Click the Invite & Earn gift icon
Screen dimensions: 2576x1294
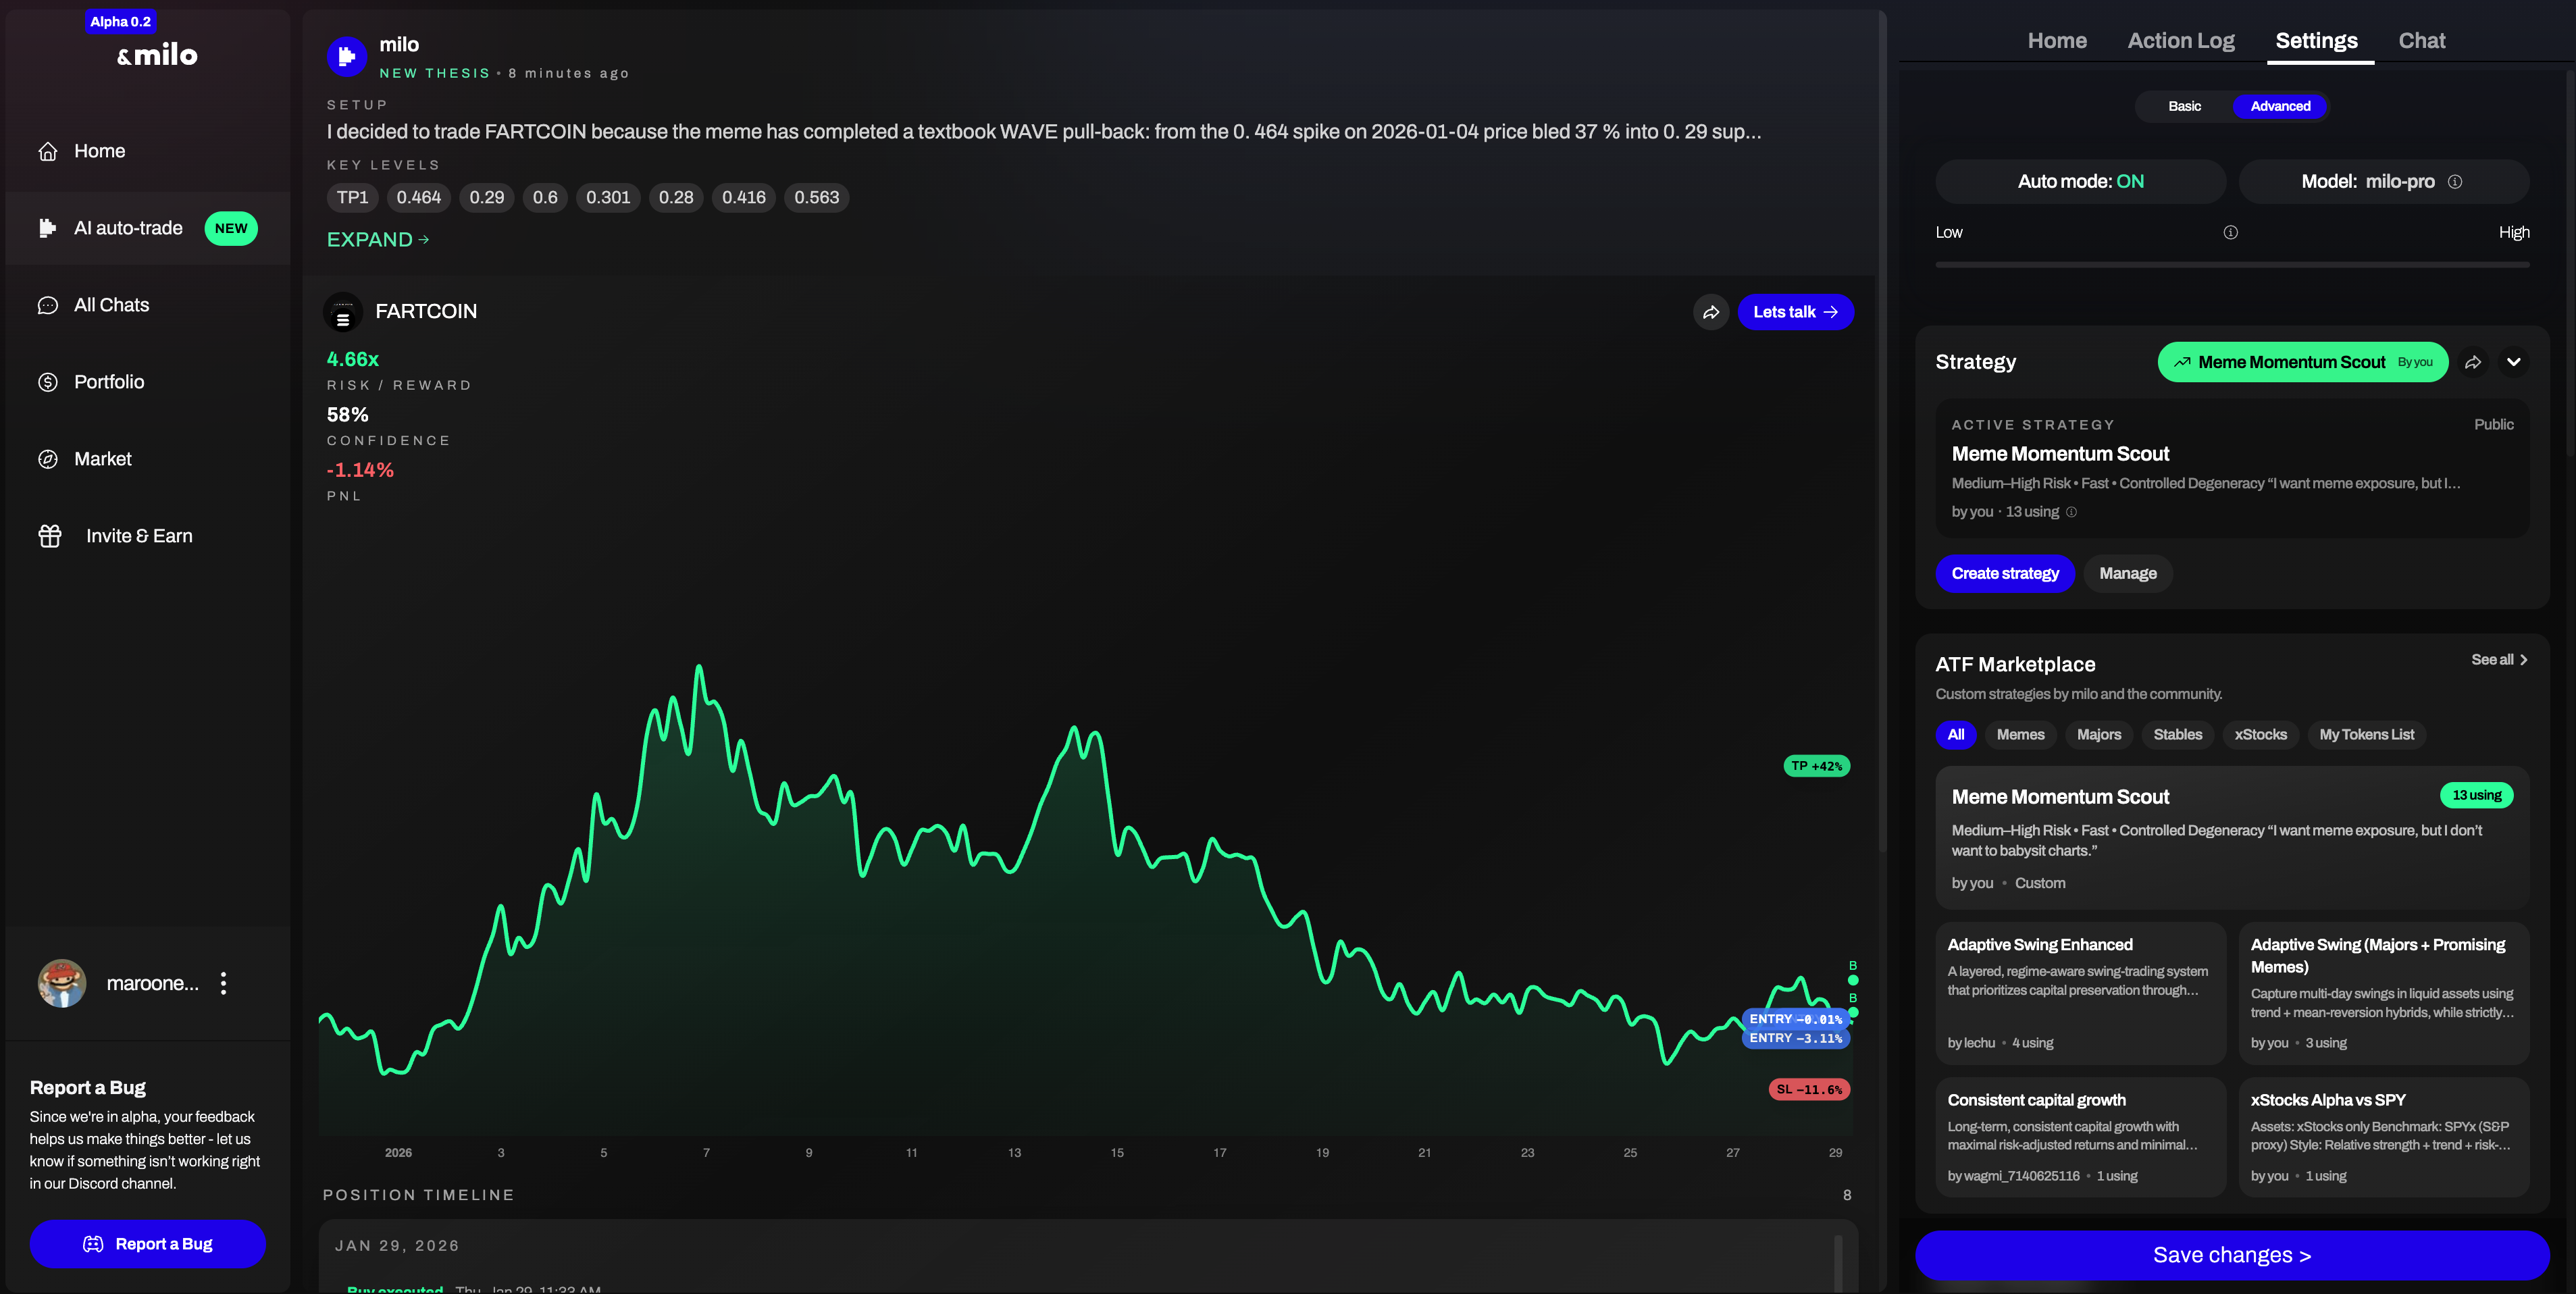point(50,536)
